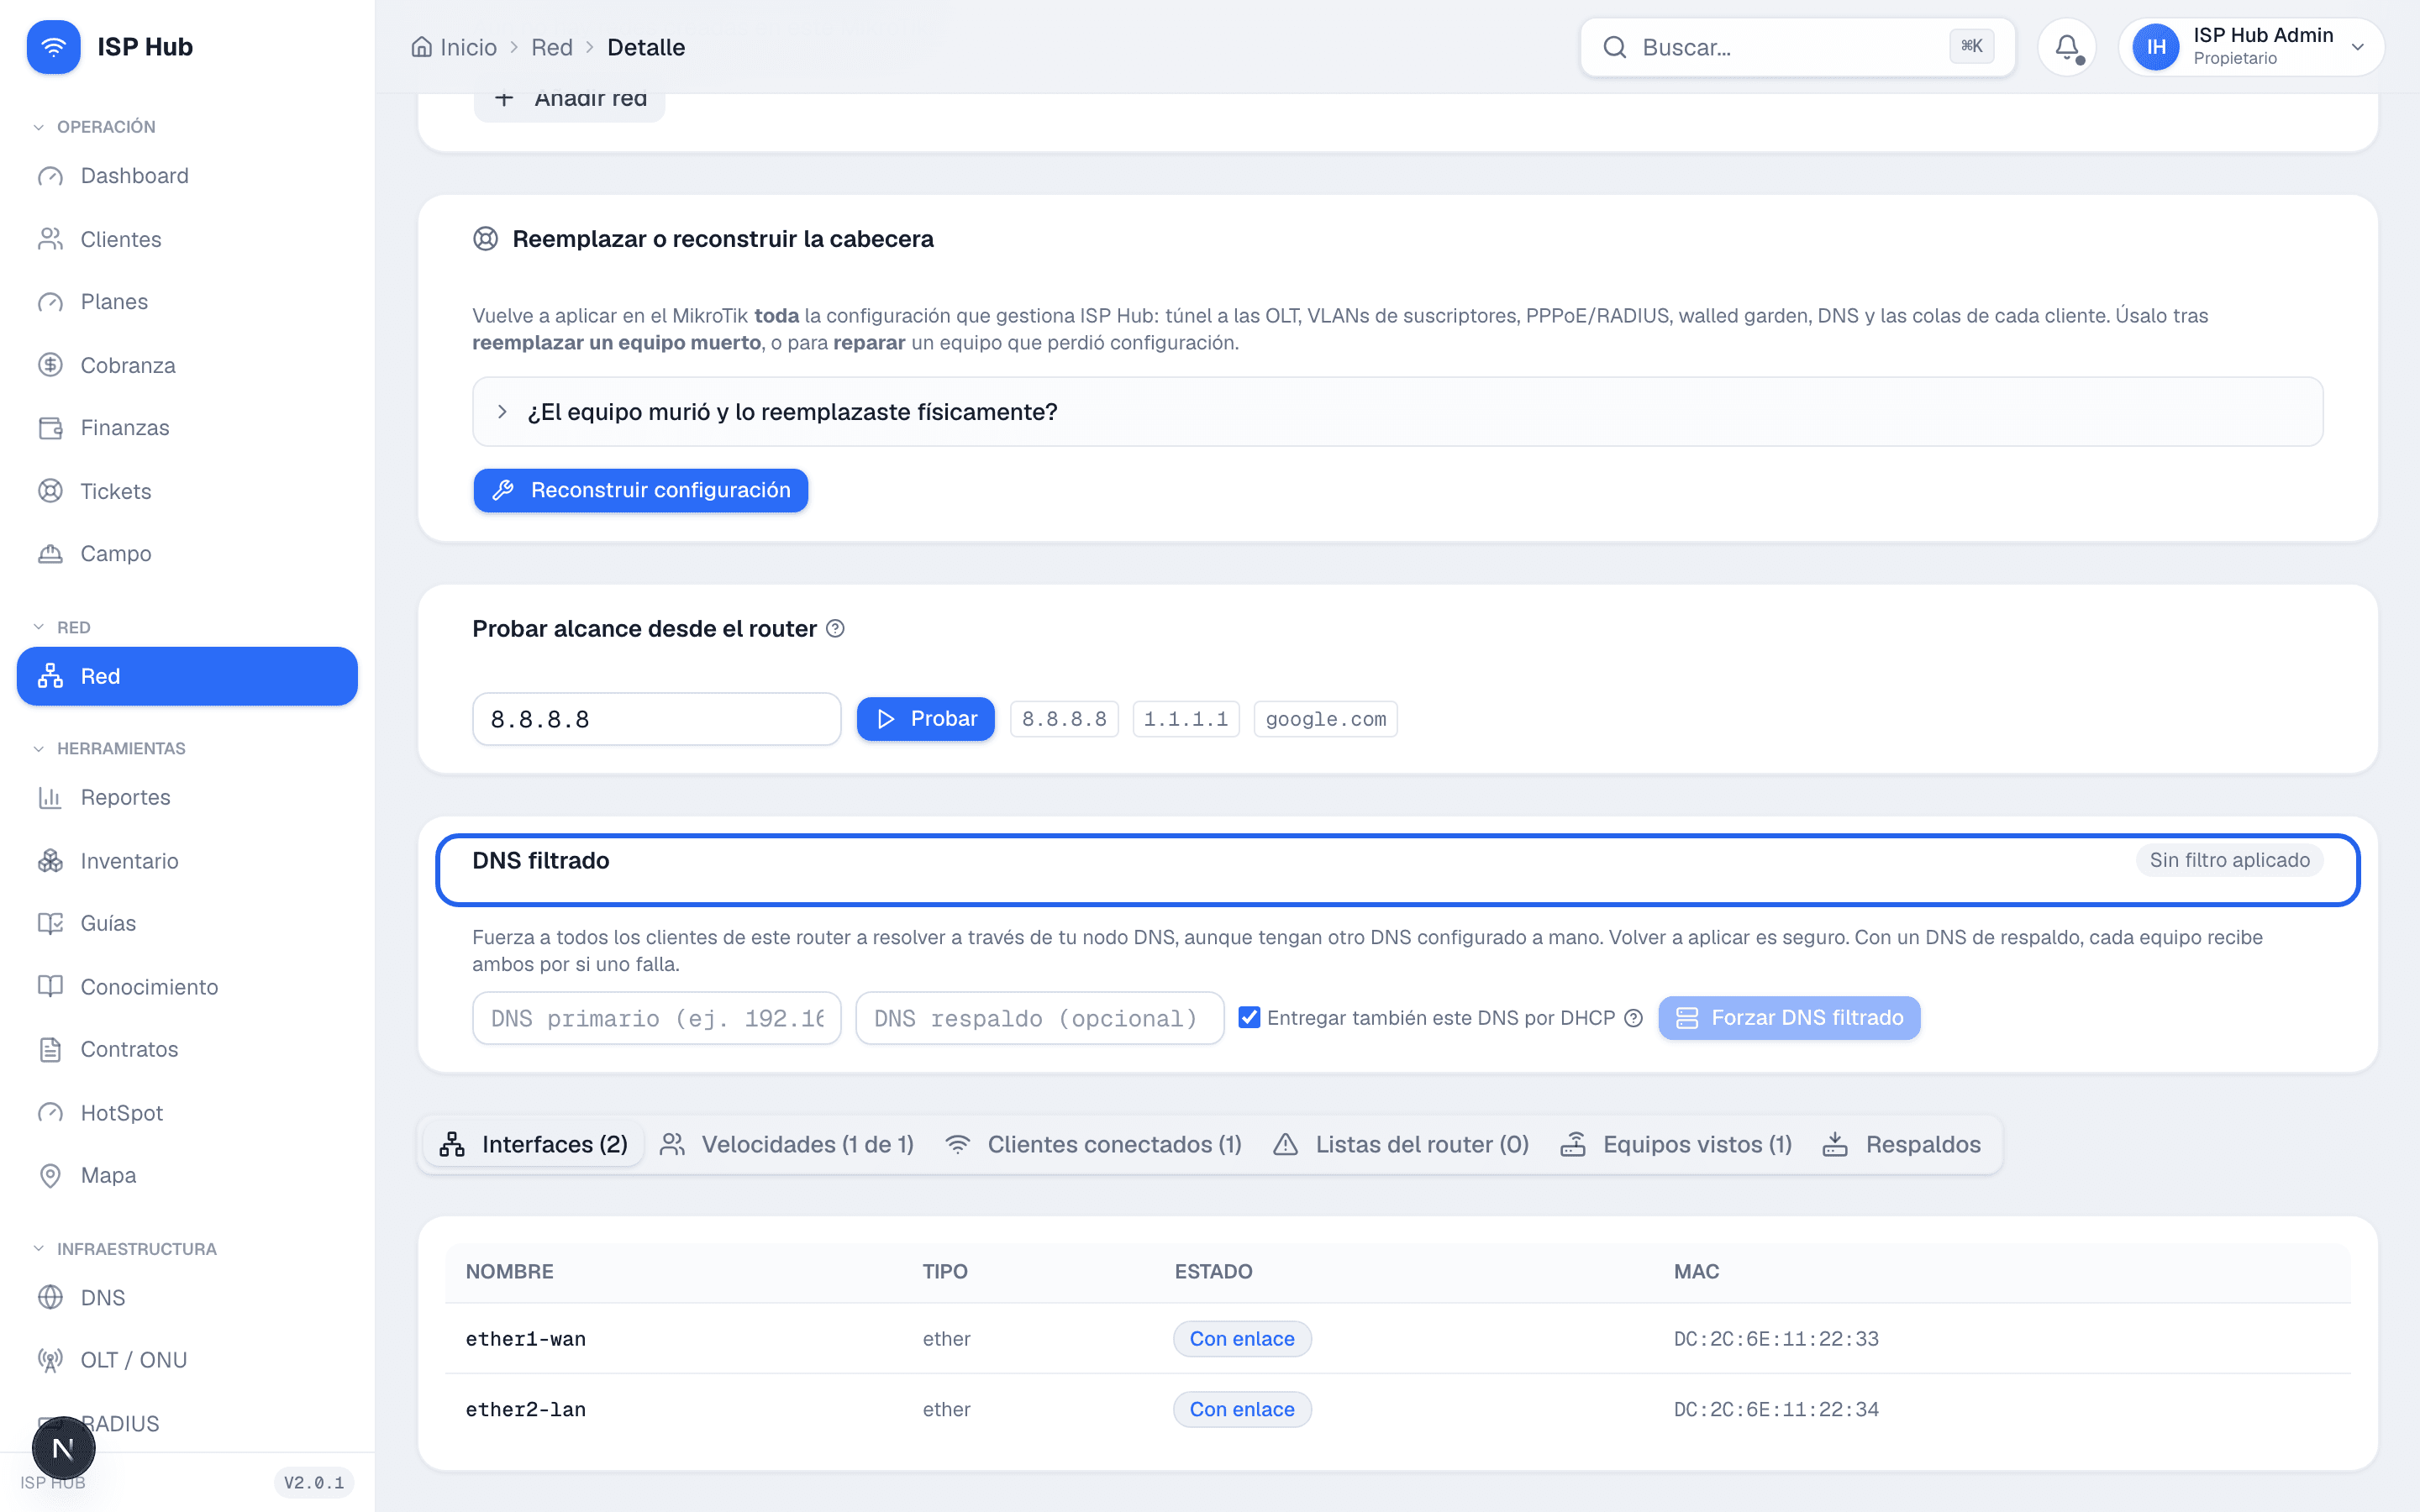Go to Planes section
Viewport: 2420px width, 1512px height.
pyautogui.click(x=187, y=302)
